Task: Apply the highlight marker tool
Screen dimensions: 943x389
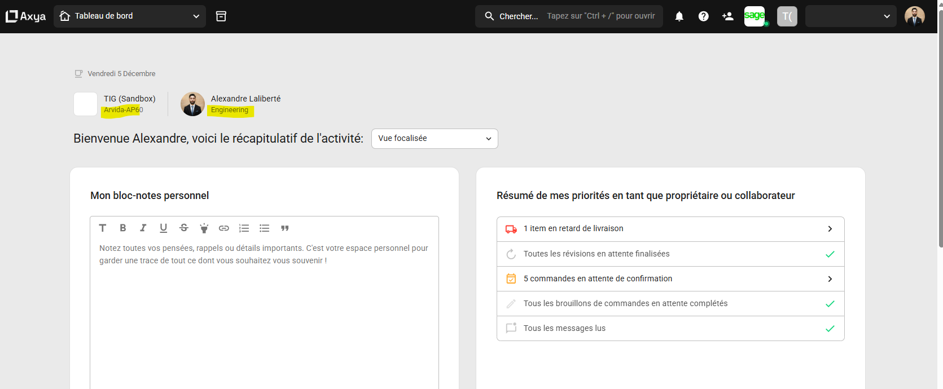Action: pos(204,228)
